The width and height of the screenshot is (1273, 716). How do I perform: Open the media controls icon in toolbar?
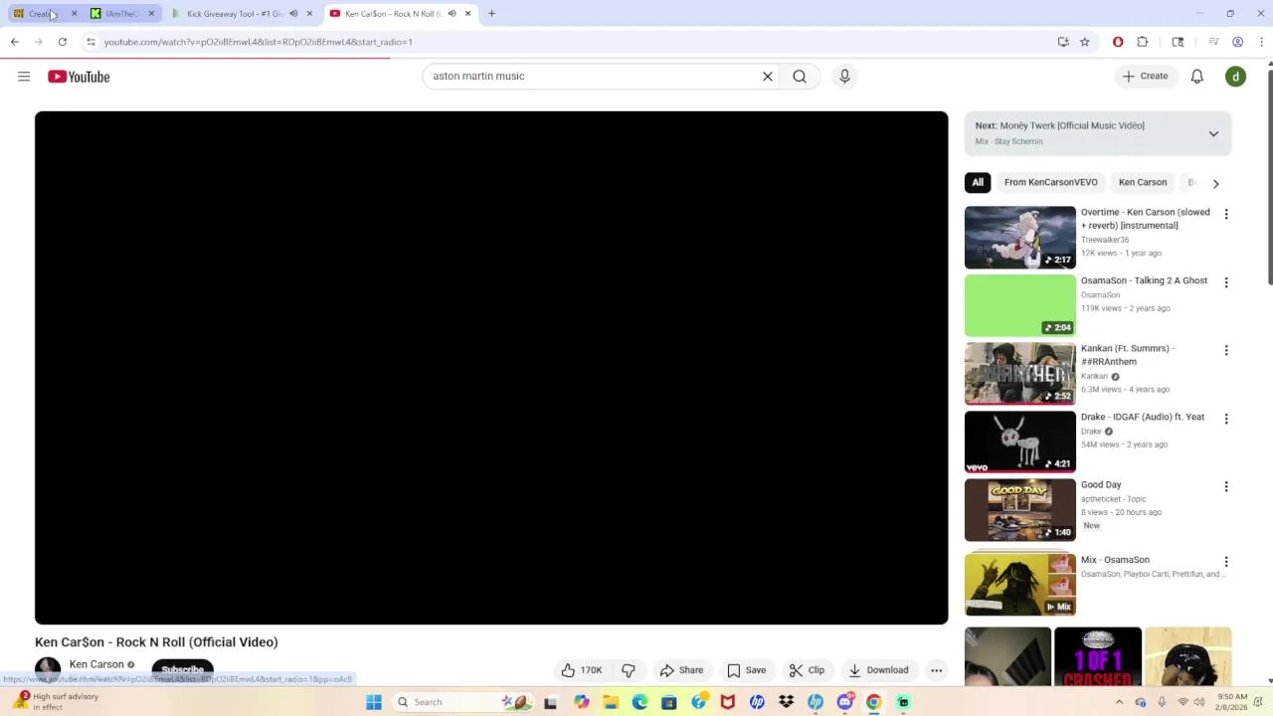1213,42
